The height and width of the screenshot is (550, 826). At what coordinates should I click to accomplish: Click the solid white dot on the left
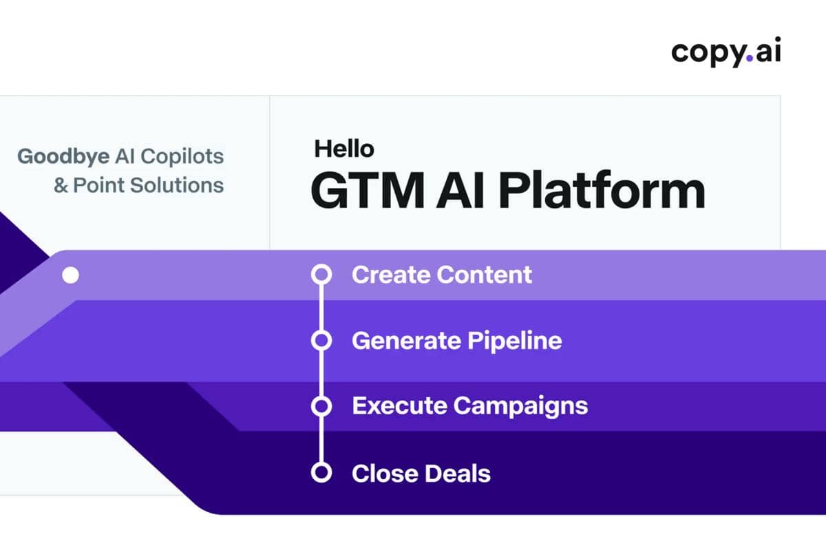(70, 275)
